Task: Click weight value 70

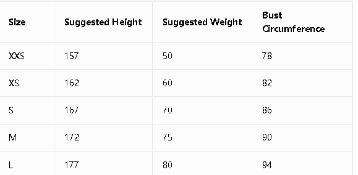Action: coord(167,110)
